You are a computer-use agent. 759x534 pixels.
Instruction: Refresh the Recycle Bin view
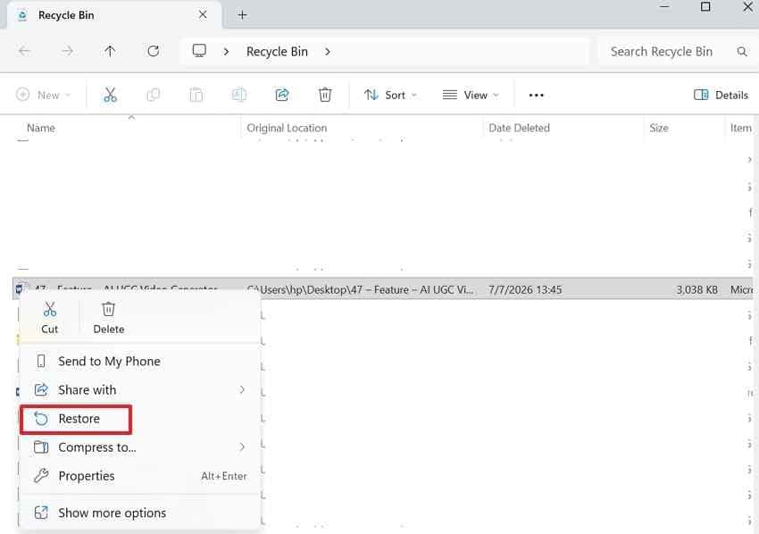click(x=153, y=51)
